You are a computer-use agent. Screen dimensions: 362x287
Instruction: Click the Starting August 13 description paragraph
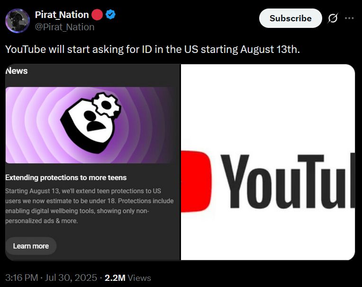tap(90, 206)
